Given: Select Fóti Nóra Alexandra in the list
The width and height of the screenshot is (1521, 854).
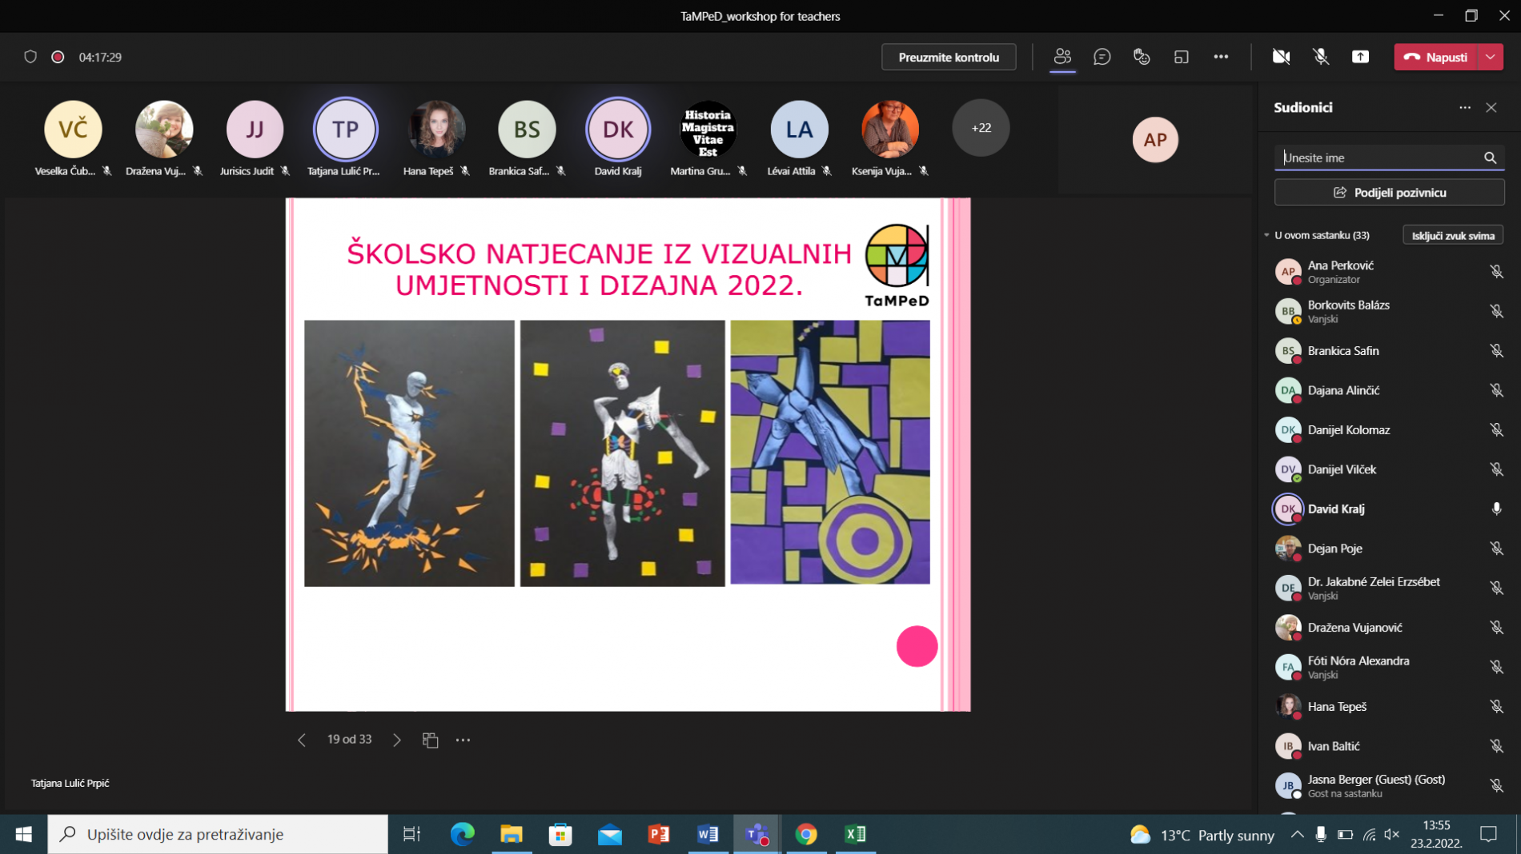Looking at the screenshot, I should pyautogui.click(x=1389, y=667).
